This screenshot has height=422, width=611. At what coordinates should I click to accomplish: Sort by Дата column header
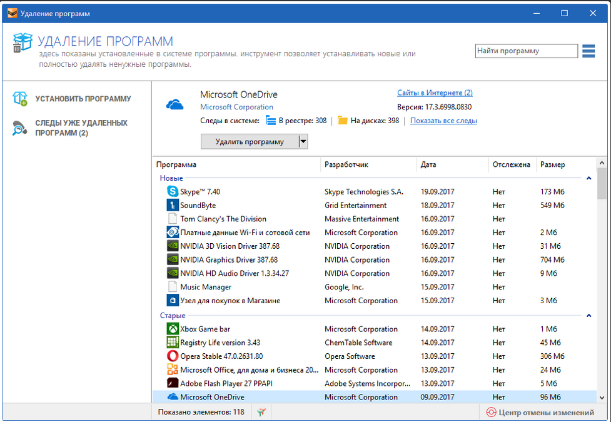point(452,164)
